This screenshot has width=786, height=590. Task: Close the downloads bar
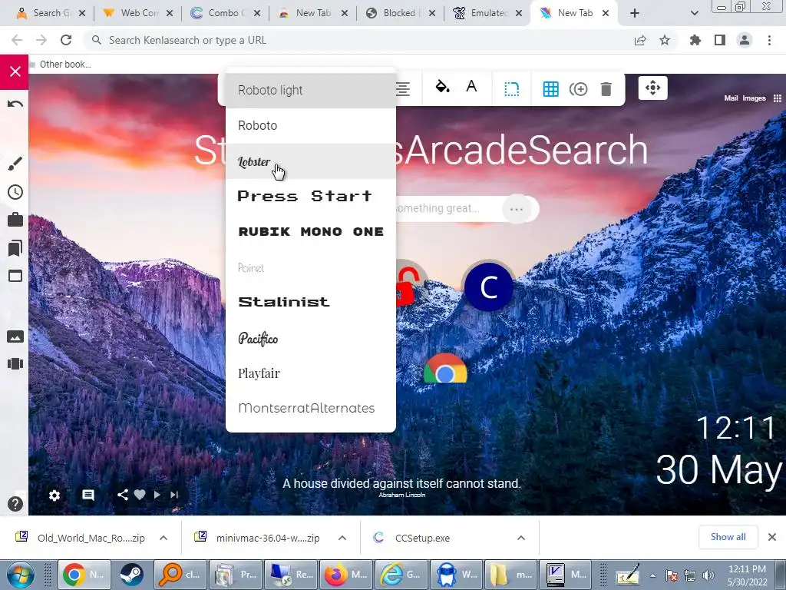(x=772, y=537)
